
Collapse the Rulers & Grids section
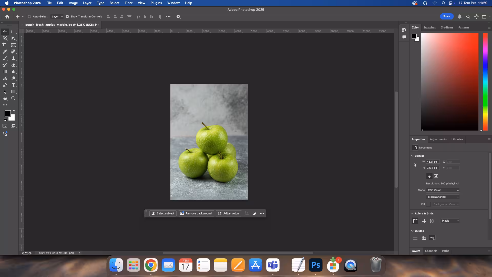412,213
